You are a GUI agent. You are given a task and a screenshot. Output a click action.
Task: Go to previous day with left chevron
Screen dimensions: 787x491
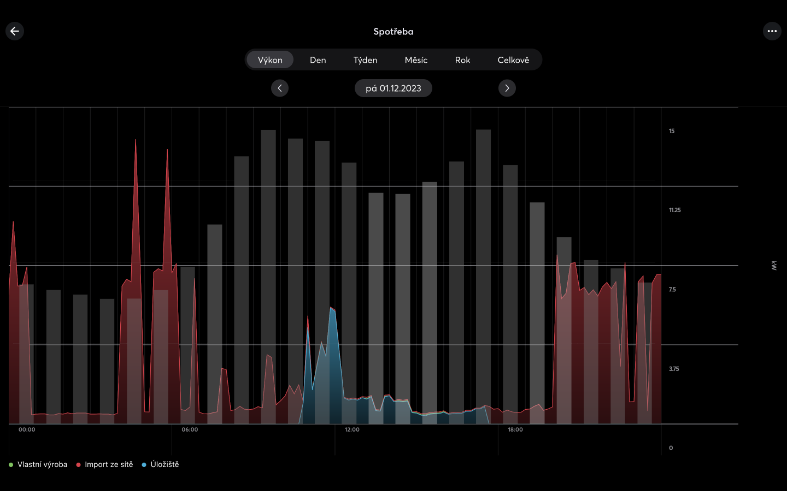click(x=280, y=88)
